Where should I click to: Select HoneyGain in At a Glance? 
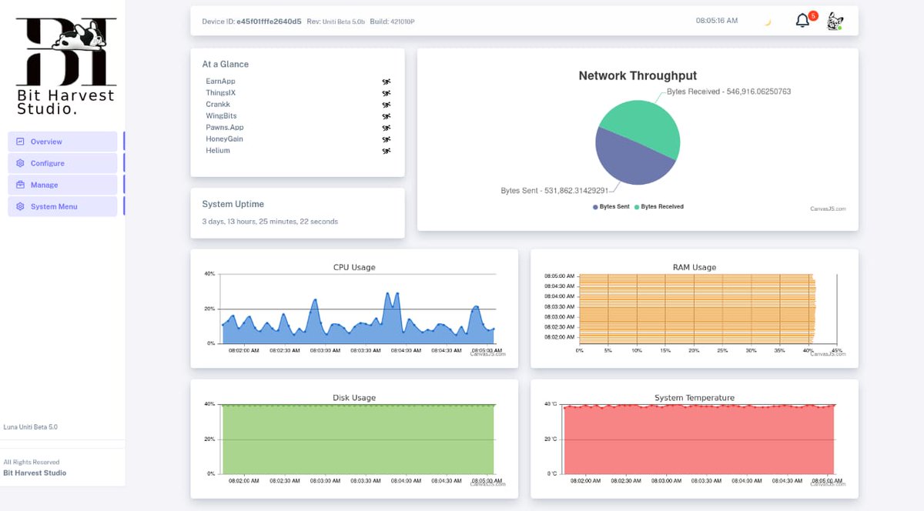[x=224, y=139]
